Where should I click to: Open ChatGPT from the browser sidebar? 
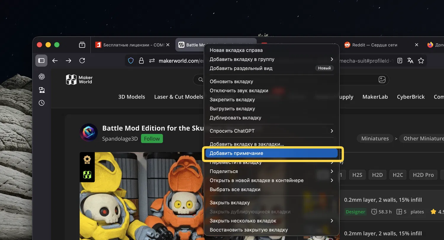[x=42, y=77]
